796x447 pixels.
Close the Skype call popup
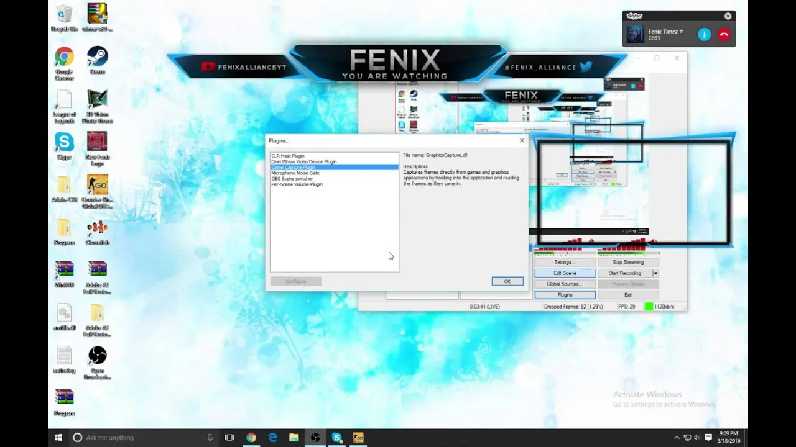(x=728, y=16)
